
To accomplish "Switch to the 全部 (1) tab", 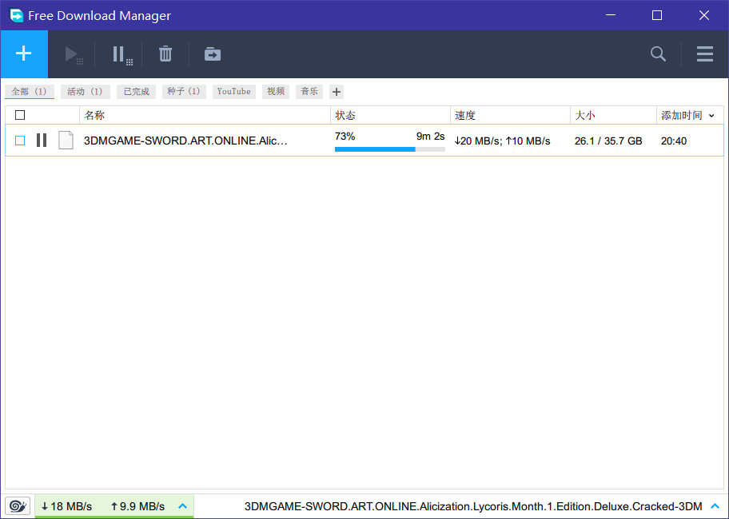I will pos(30,92).
